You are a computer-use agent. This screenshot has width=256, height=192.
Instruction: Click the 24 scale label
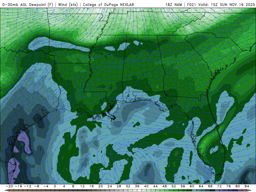(x=110, y=186)
